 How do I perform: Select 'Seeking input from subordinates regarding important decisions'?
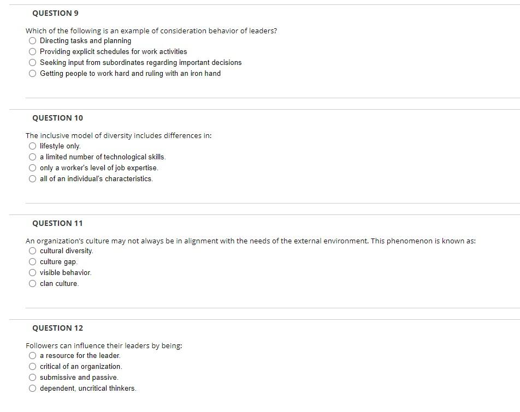[32, 62]
